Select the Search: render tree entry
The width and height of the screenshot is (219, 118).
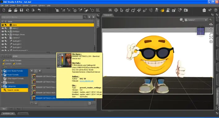point(15,90)
